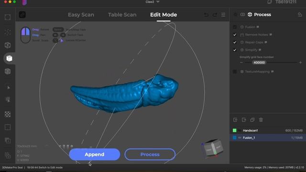Screen dimensions: 306x172
Task: Click the Remove Noises info flag icon
Action: pos(271,34)
